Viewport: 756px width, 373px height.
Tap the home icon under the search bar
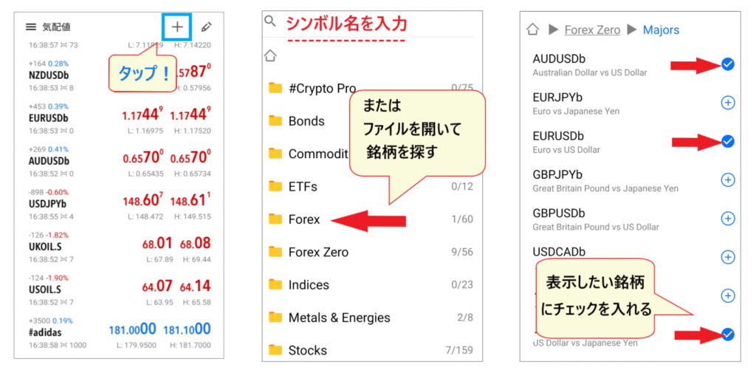[x=270, y=55]
